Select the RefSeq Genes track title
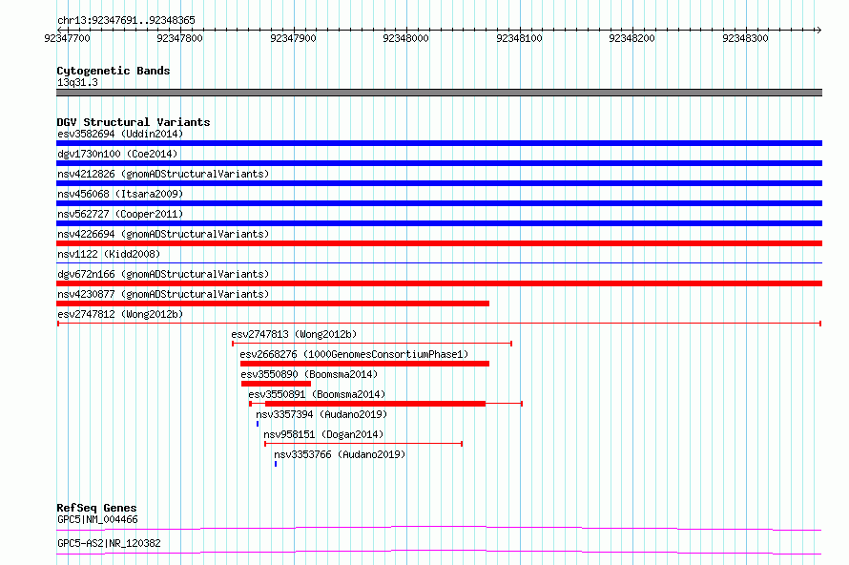 click(96, 508)
